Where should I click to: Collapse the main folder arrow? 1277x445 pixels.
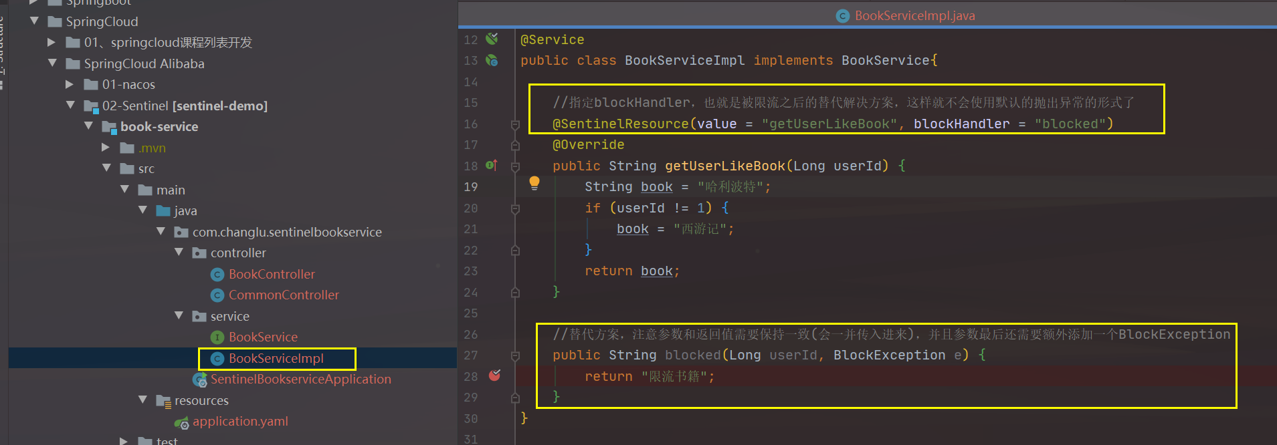(124, 189)
